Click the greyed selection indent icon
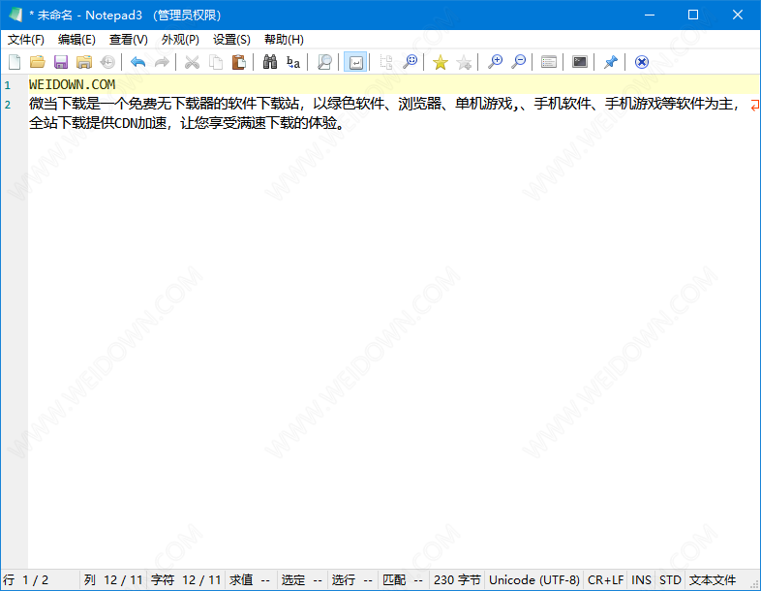Viewport: 761px width, 591px height. pos(386,62)
